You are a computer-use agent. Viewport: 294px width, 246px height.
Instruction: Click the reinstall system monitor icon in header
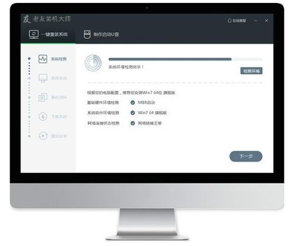(x=34, y=34)
